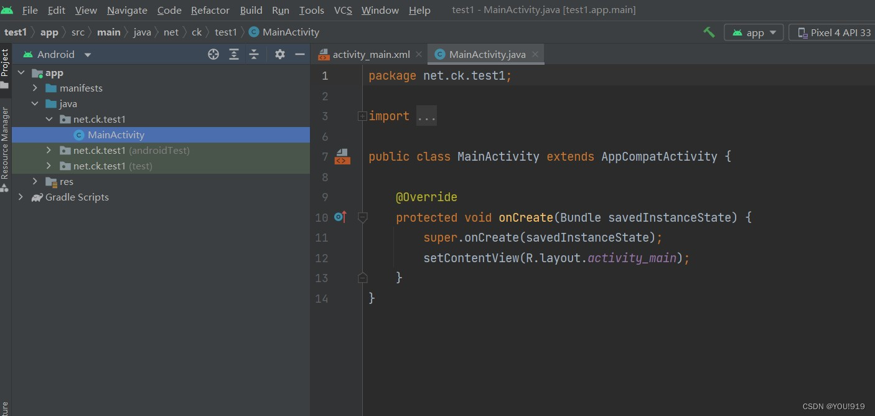Image resolution: width=875 pixels, height=416 pixels.
Task: Click the test1 breadcrumb root
Action: pyautogui.click(x=16, y=32)
